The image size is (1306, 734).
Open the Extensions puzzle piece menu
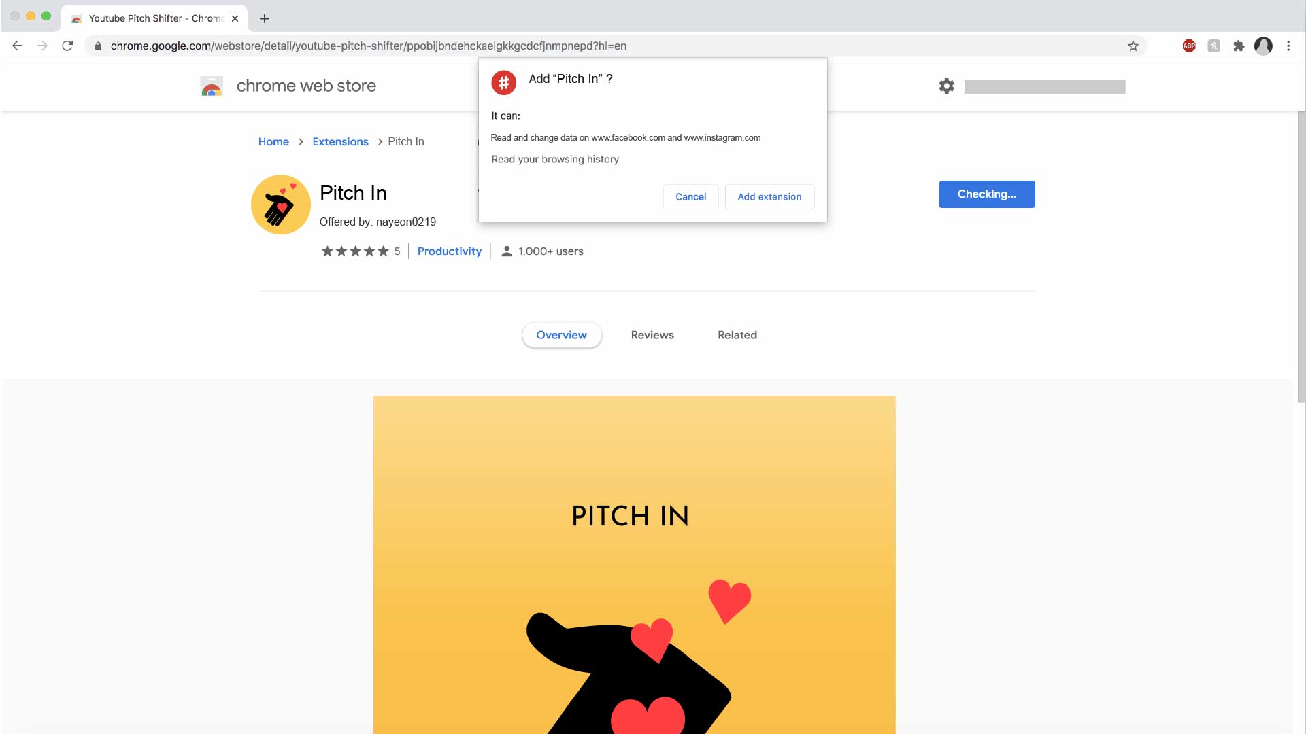coord(1239,46)
